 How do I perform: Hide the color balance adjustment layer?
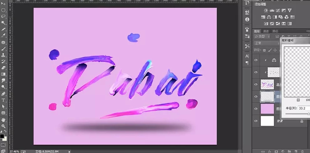[256, 60]
